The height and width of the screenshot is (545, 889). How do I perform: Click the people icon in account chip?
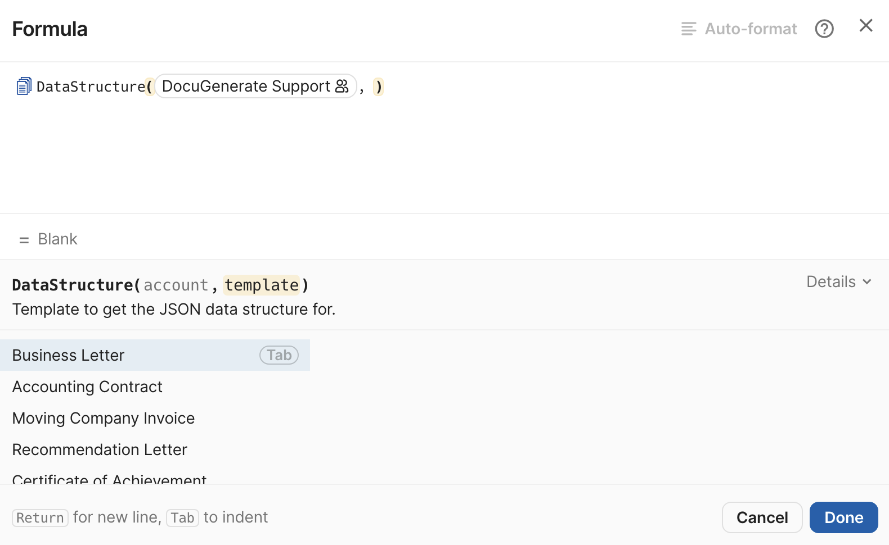[342, 87]
